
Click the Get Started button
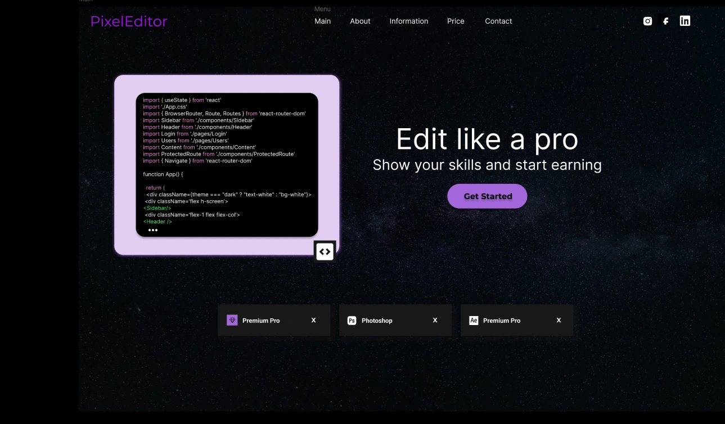pyautogui.click(x=487, y=196)
